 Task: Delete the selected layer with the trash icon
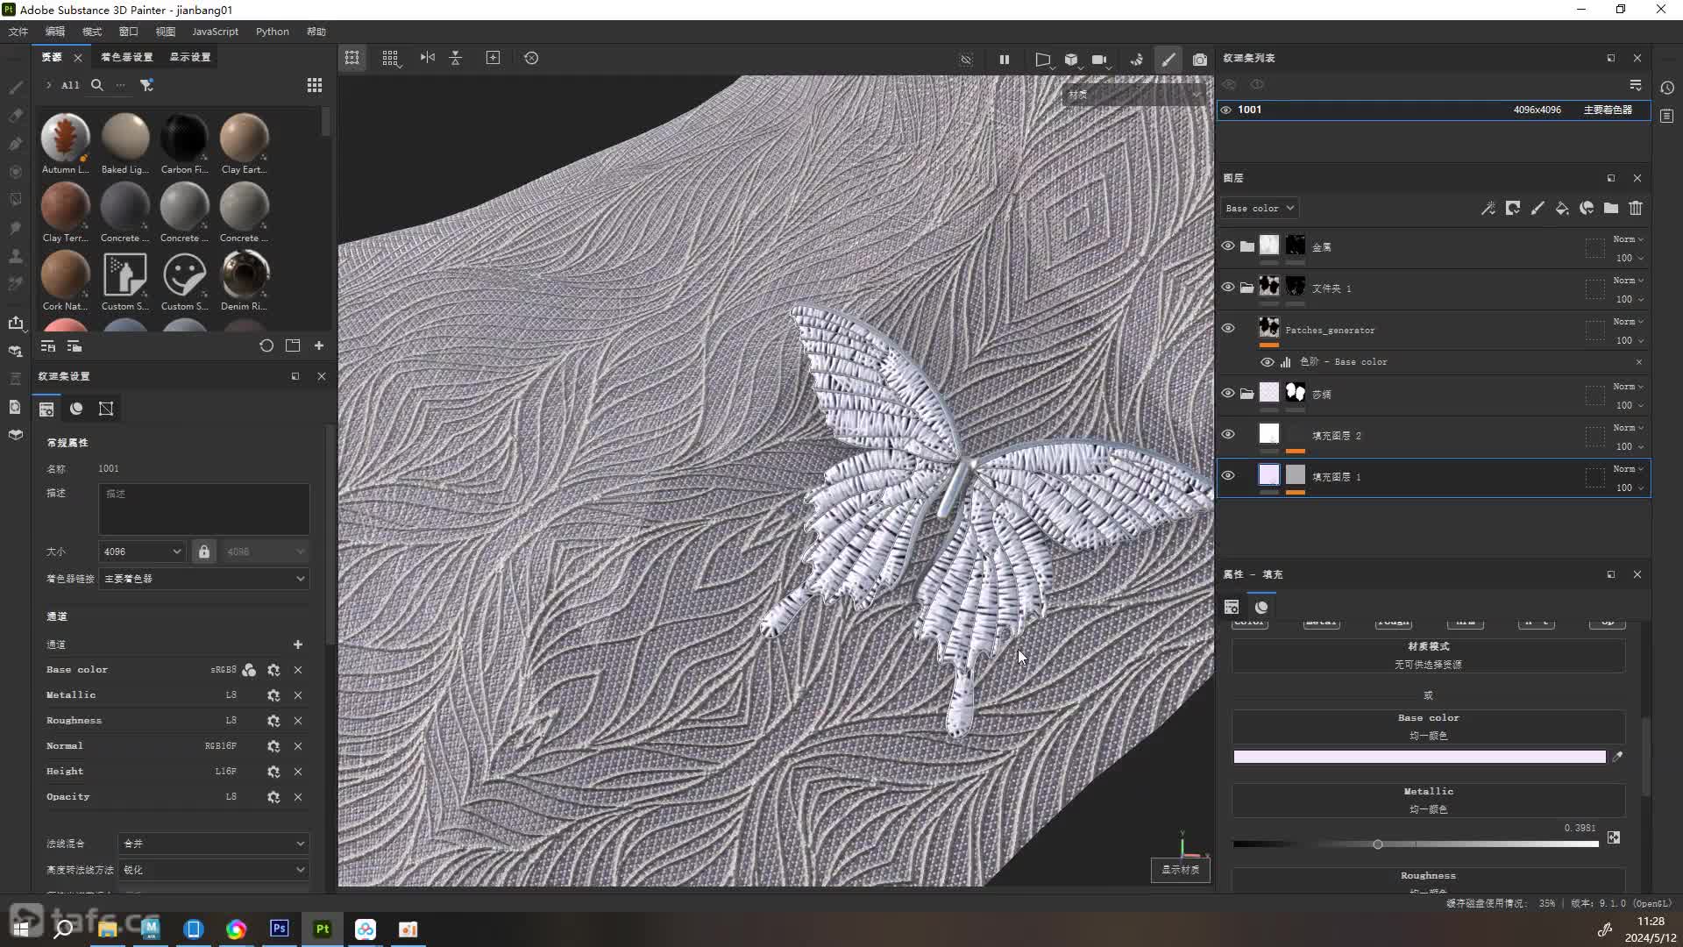click(1635, 209)
